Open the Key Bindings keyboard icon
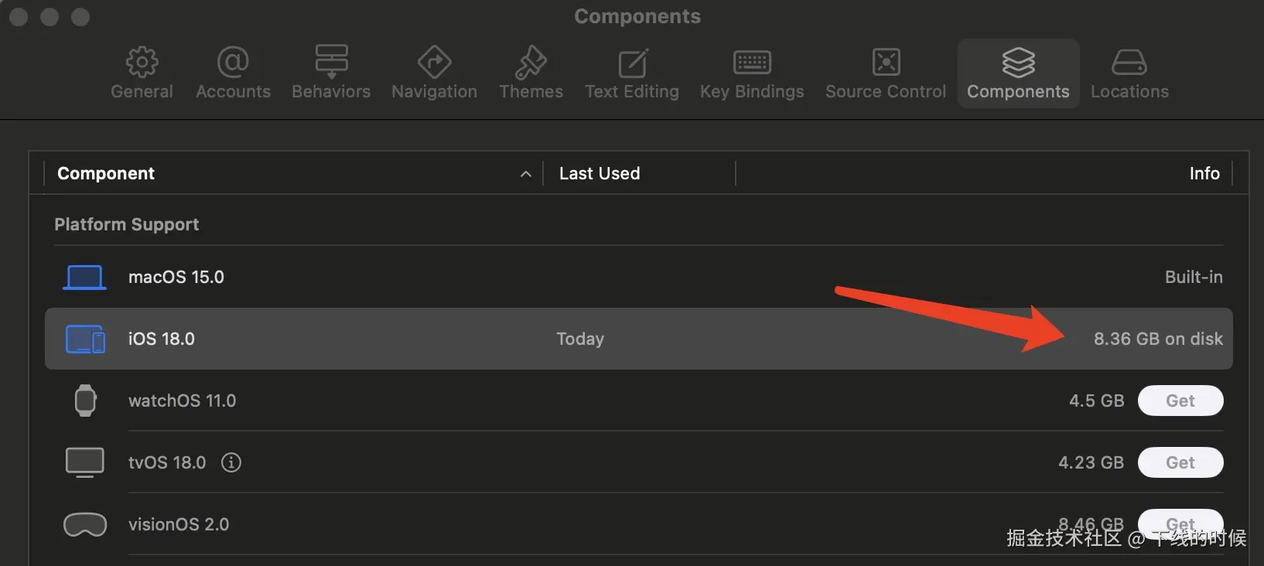The width and height of the screenshot is (1264, 566). point(752,62)
